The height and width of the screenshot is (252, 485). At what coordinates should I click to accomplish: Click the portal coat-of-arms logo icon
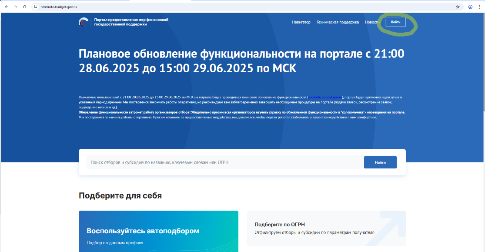pyautogui.click(x=84, y=22)
